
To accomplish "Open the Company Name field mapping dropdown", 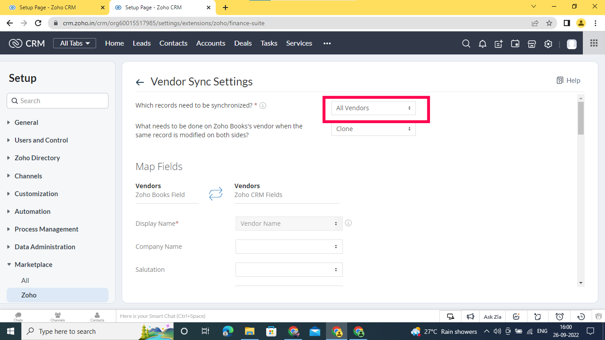I will (x=289, y=247).
